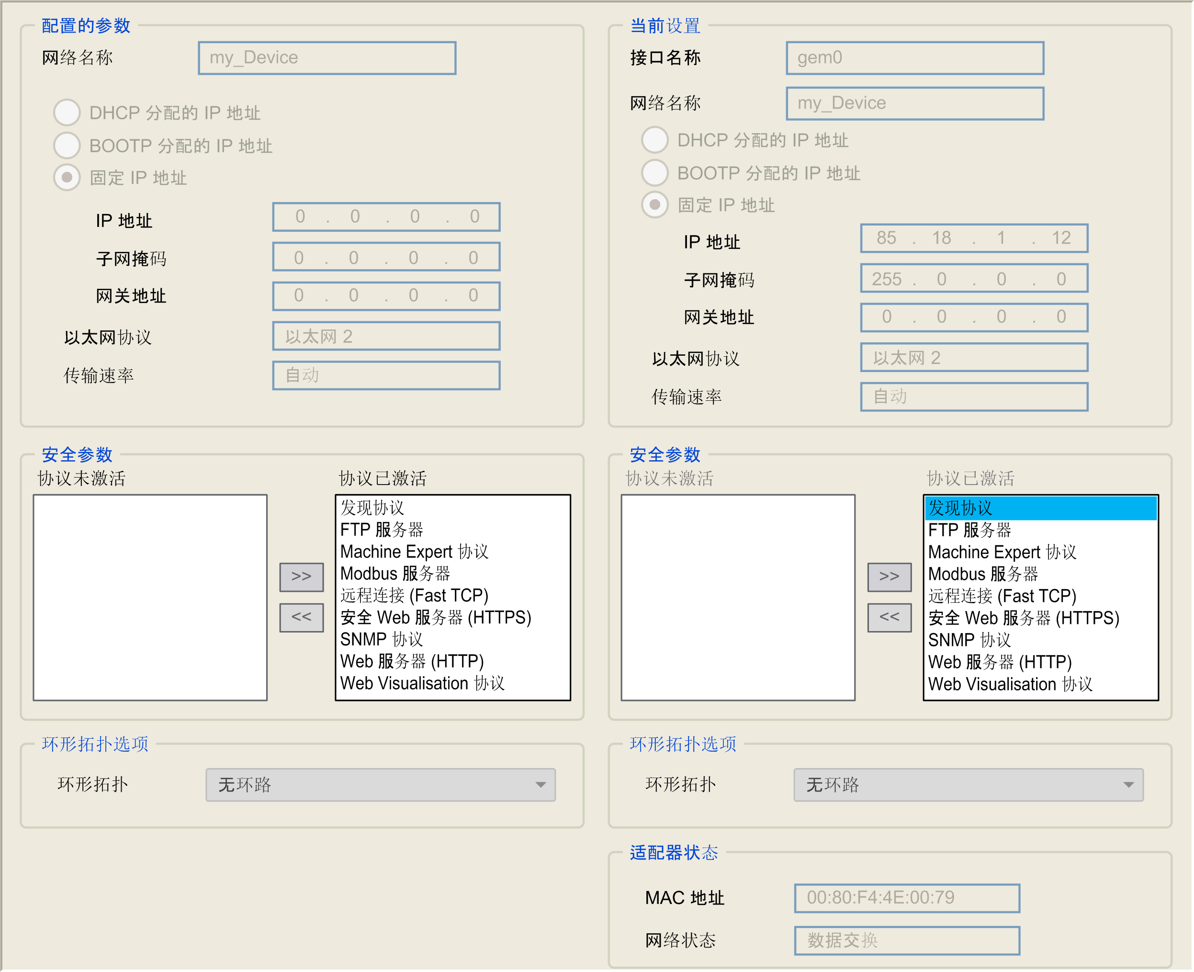Click the << transfer button on the left
The height and width of the screenshot is (972, 1194).
(x=301, y=617)
